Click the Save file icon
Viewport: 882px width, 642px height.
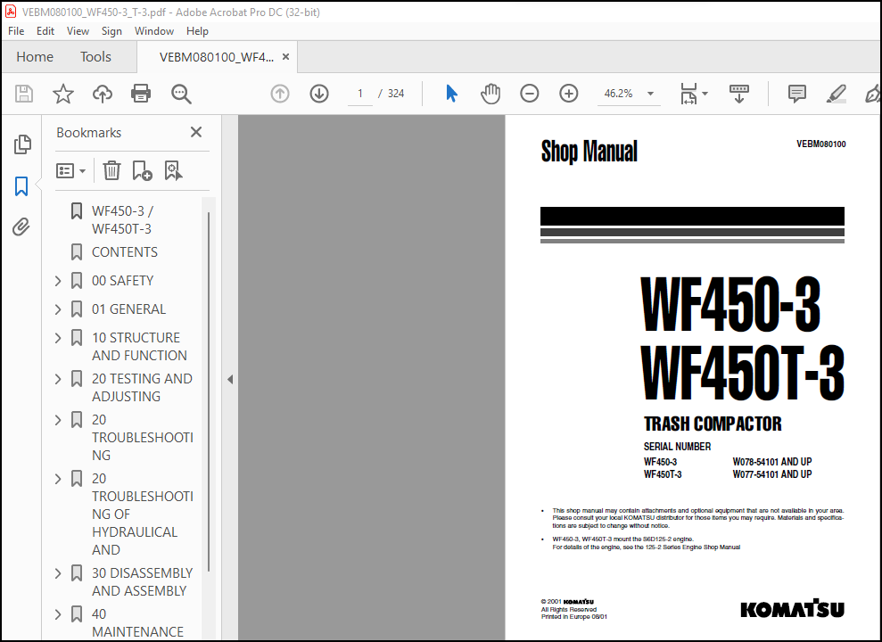coord(23,94)
